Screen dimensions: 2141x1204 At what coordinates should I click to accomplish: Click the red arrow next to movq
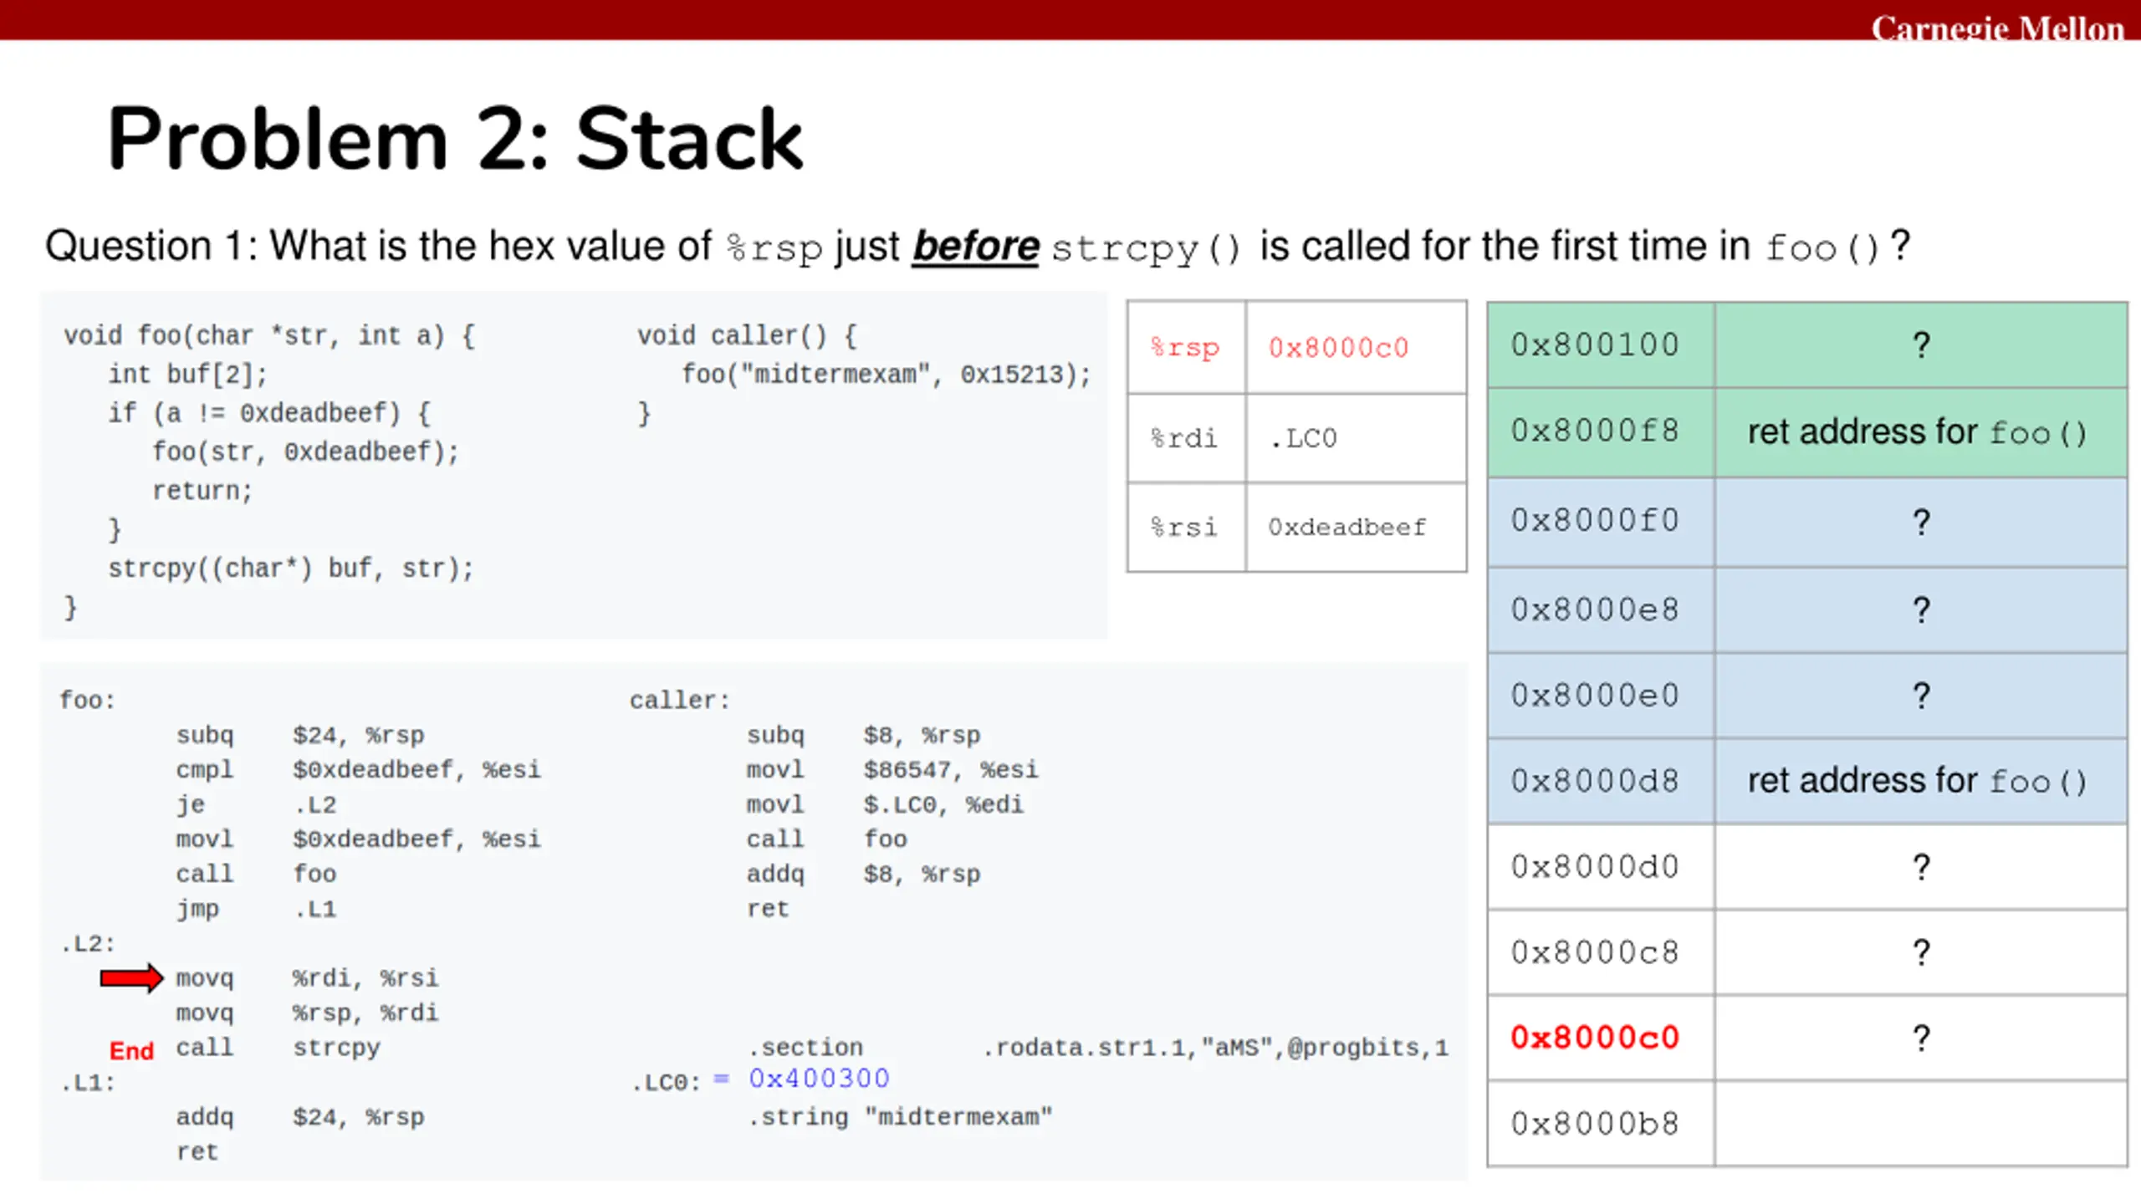pyautogui.click(x=131, y=977)
